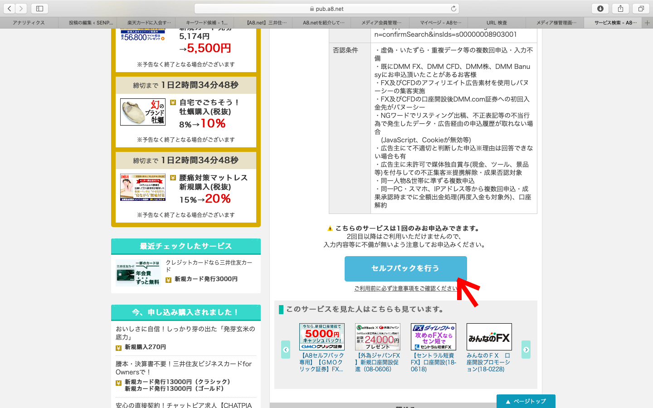Switch to the メディア様管理画 tab
Screen dimensions: 653x408
point(555,23)
